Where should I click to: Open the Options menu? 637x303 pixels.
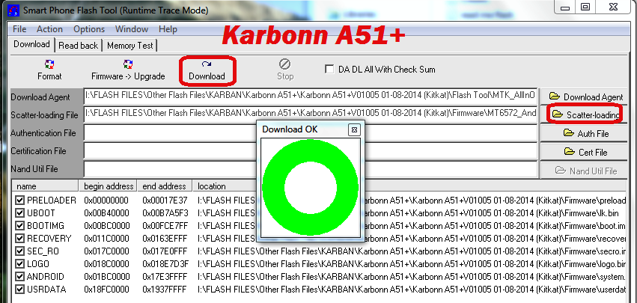click(x=89, y=29)
